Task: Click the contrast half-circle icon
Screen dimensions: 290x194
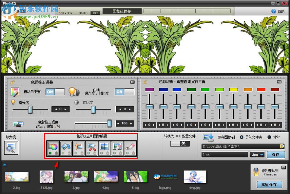Action: pyautogui.click(x=76, y=102)
